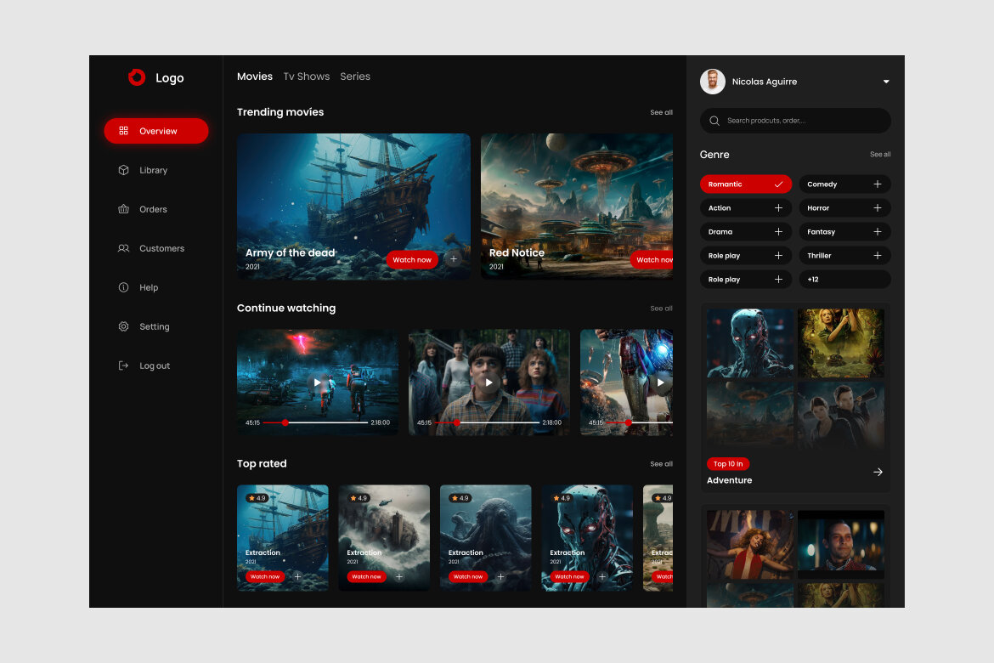Watch now on the robot Extraction card
The image size is (994, 663).
pyautogui.click(x=569, y=576)
